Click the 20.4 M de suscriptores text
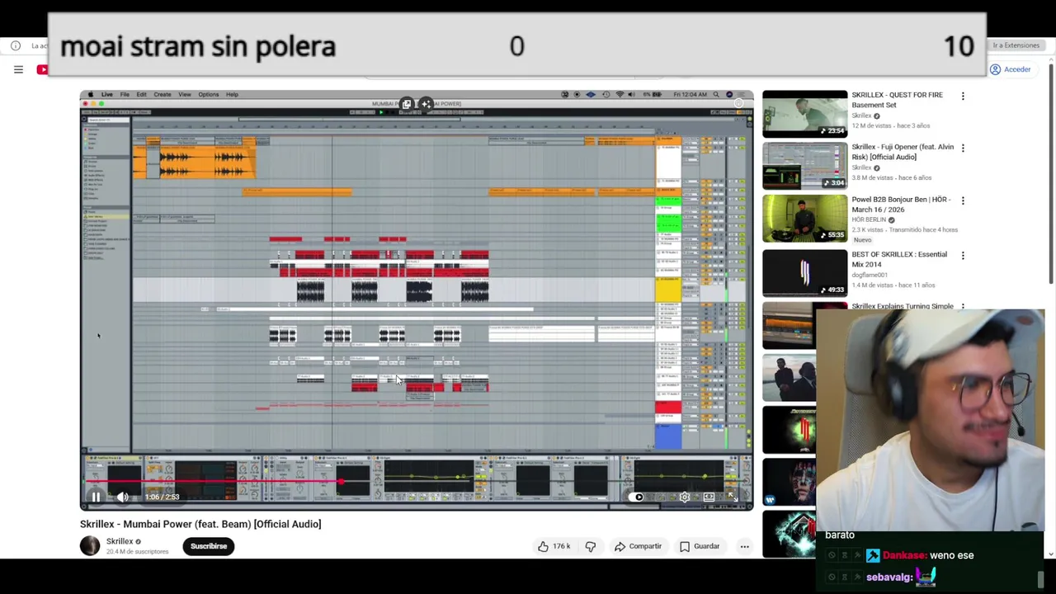This screenshot has height=594, width=1056. click(137, 552)
